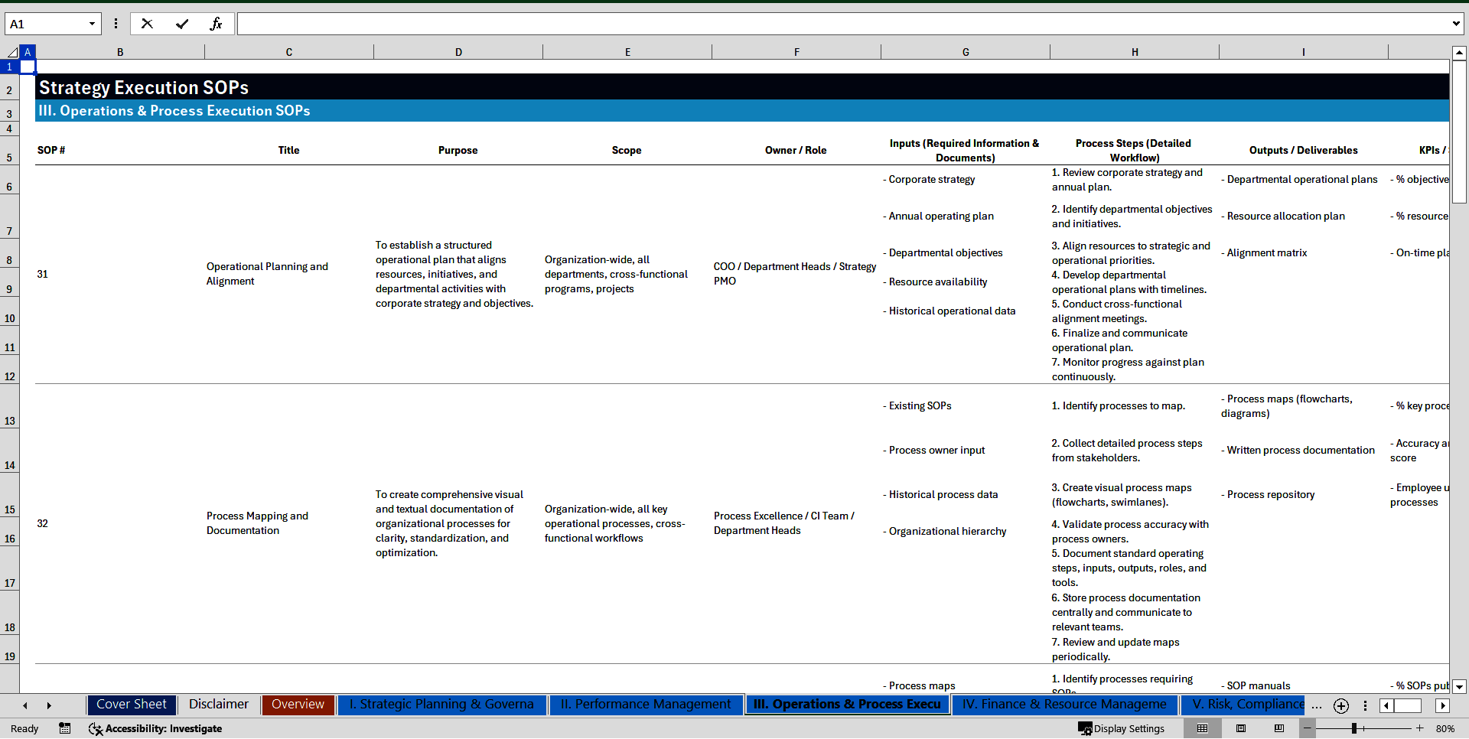Keep Normal view via grid view icon
This screenshot has height=739, width=1469.
[1203, 728]
